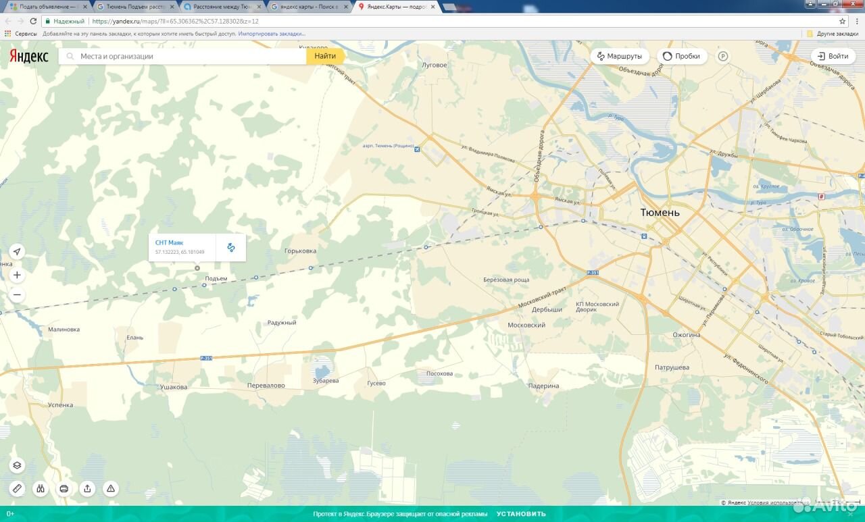Click the Московский settlement label

[526, 325]
